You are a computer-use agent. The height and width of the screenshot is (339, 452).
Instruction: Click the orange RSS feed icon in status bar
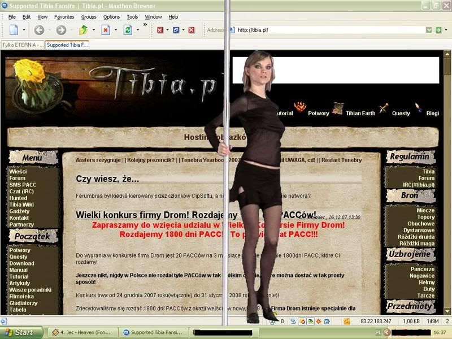[347, 321]
